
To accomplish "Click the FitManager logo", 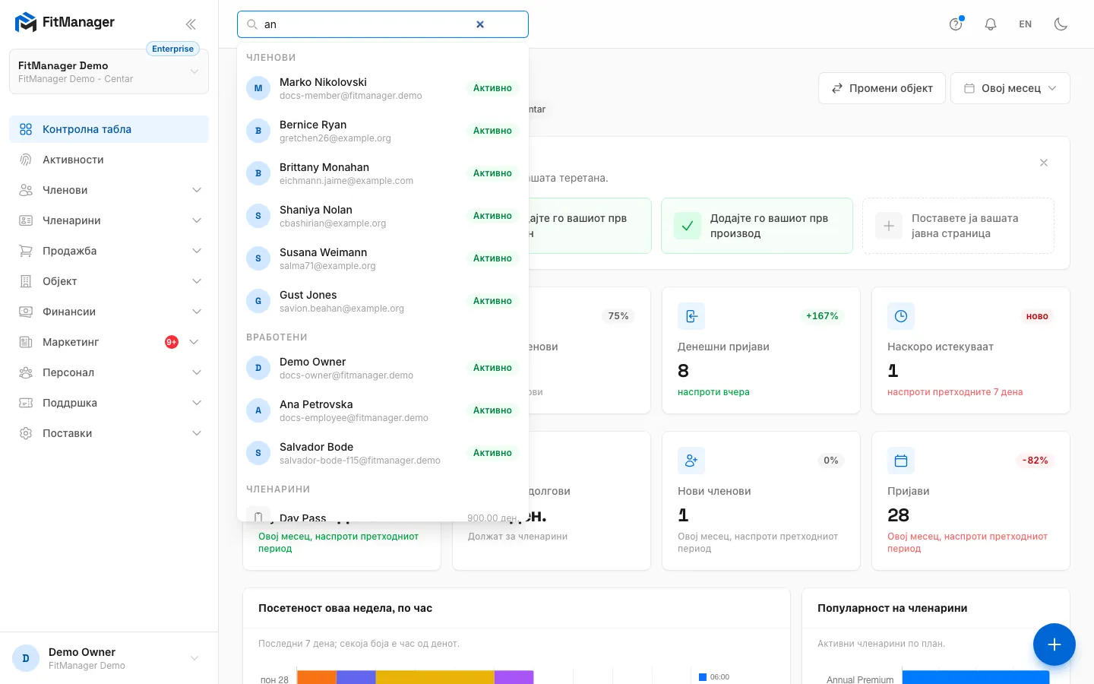I will click(x=65, y=23).
